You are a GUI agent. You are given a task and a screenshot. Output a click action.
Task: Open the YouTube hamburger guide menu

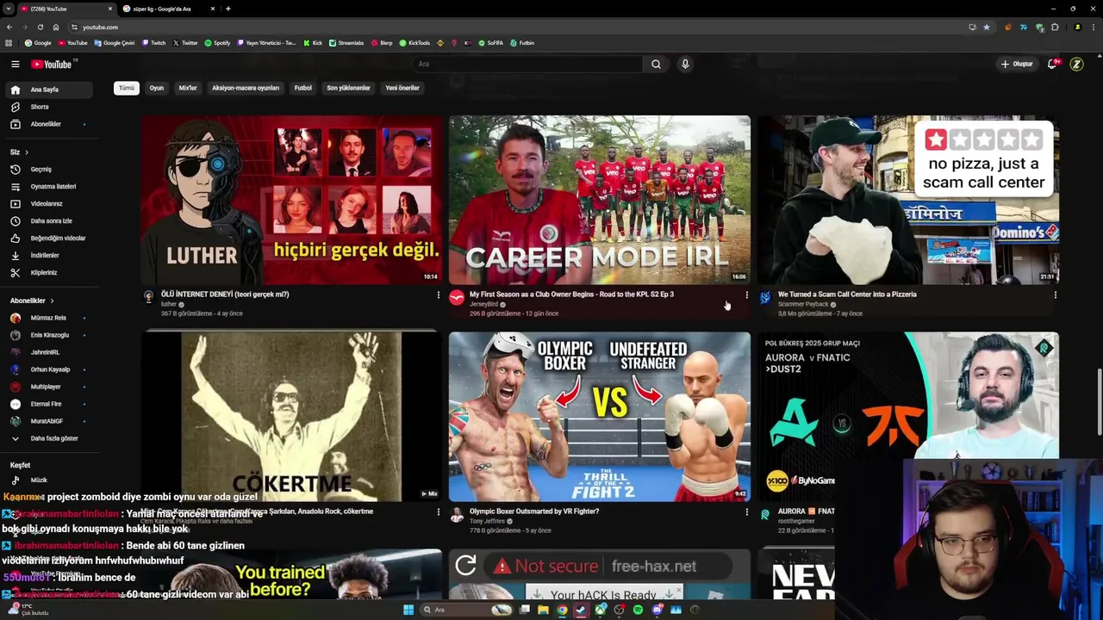pyautogui.click(x=15, y=64)
